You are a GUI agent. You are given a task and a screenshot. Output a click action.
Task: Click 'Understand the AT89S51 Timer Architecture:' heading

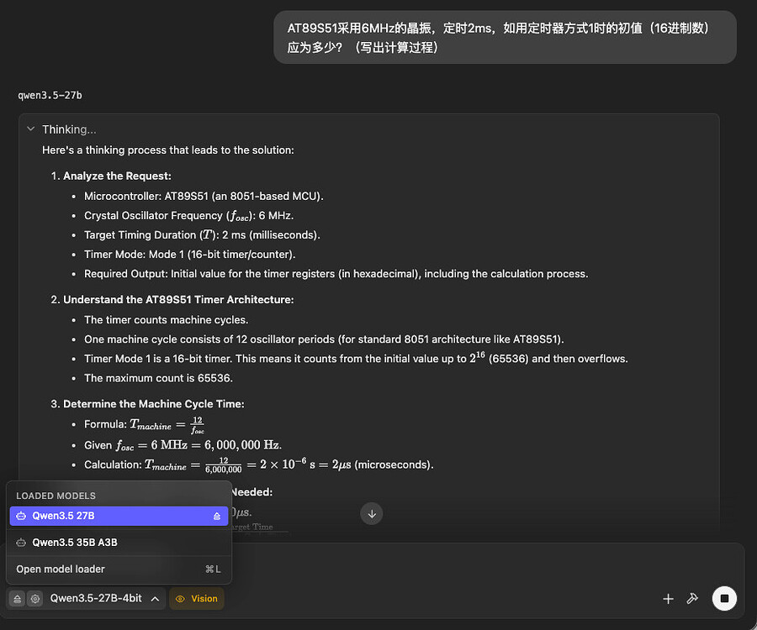[178, 300]
